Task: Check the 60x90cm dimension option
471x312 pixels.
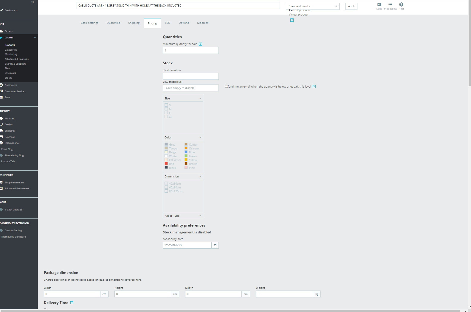Action: point(166,187)
